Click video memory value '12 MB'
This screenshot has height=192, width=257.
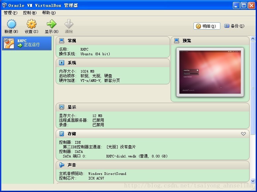coord(97,116)
